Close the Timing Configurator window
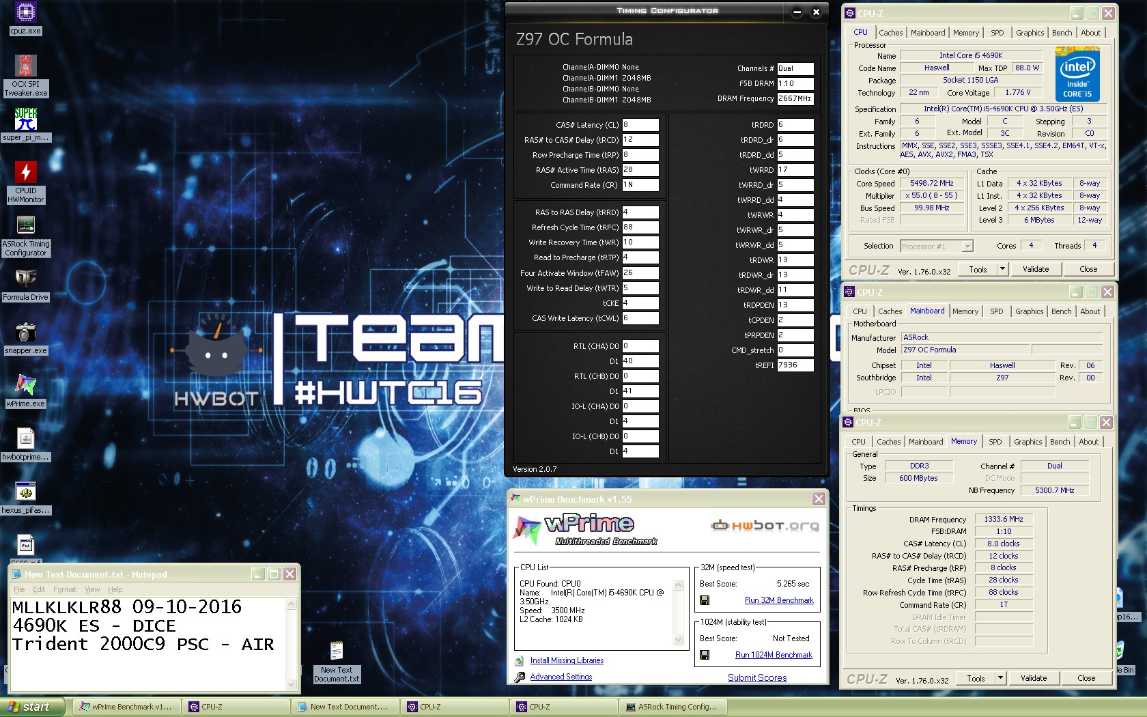 coord(816,12)
